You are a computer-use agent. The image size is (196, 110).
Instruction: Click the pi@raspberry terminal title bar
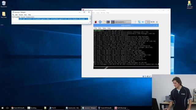click(126, 25)
